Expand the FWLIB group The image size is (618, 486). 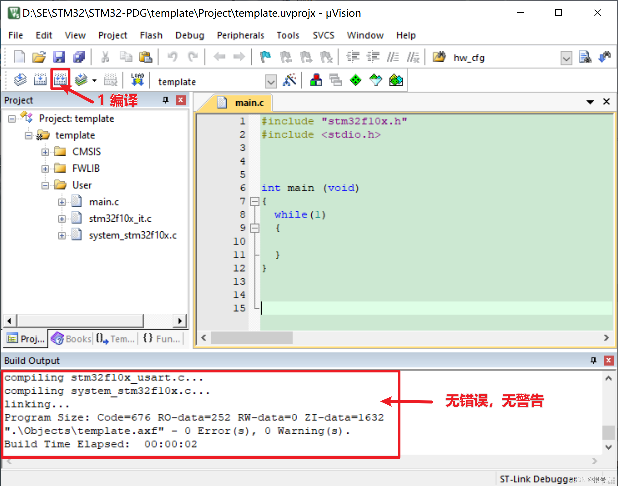pos(45,169)
